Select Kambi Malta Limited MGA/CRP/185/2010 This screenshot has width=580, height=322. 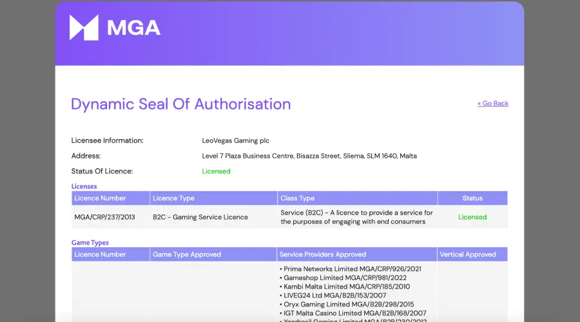(x=347, y=287)
